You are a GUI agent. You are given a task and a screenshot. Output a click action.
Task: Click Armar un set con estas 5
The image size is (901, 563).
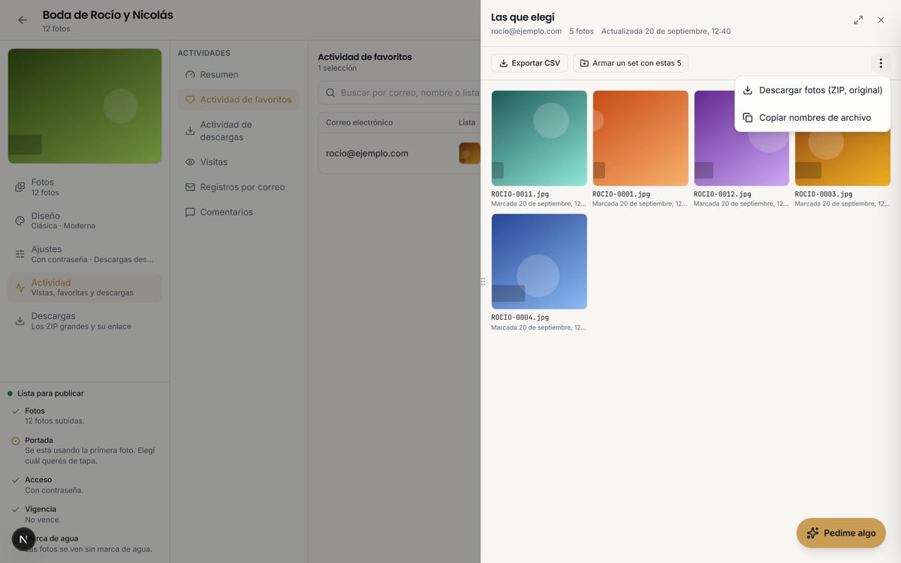(x=630, y=63)
